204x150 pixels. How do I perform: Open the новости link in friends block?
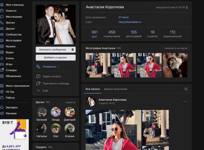tap(70, 102)
